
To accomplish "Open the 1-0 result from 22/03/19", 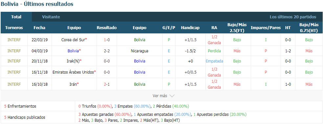I will coord(107,40).
